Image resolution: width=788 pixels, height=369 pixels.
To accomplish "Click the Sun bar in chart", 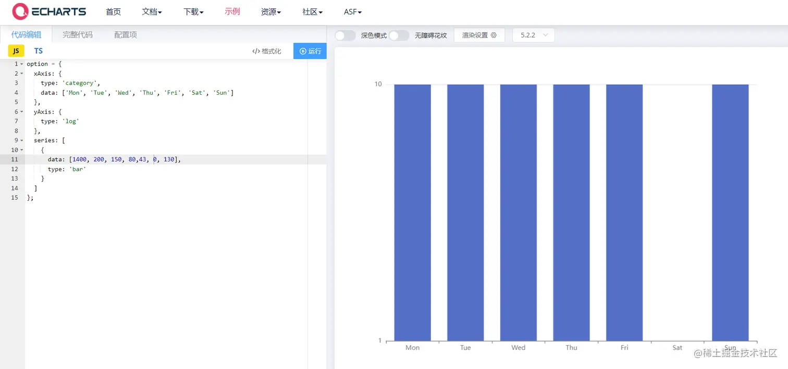I will 730,212.
